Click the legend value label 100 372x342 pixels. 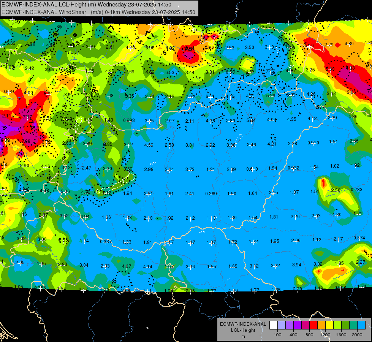coord(277,335)
